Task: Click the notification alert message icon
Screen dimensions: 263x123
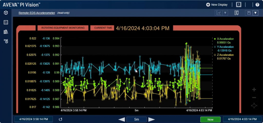Action: pyautogui.click(x=239, y=5)
